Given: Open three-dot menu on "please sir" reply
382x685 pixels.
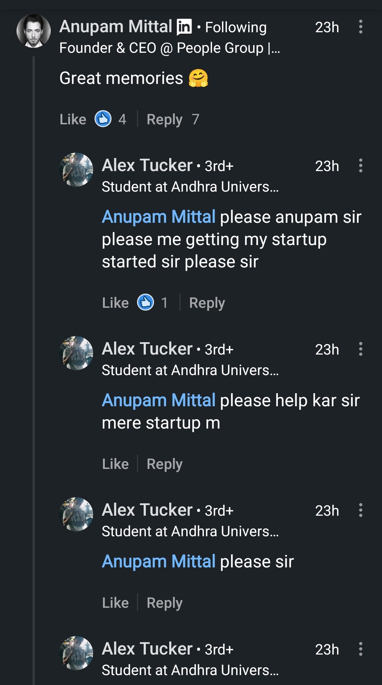Looking at the screenshot, I should click(360, 510).
